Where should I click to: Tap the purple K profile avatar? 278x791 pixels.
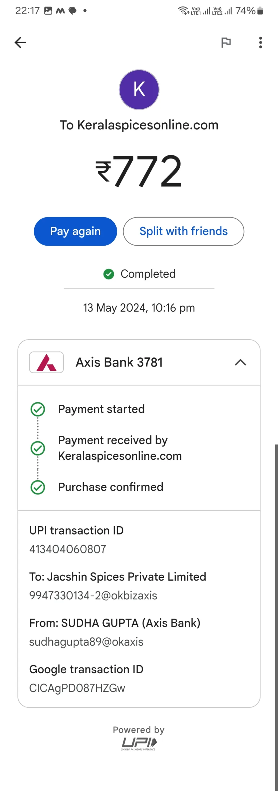(x=139, y=90)
